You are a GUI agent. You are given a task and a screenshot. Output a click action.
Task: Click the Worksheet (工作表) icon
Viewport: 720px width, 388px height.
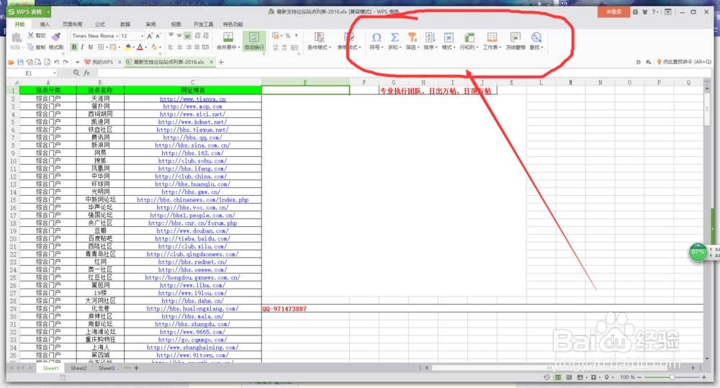pyautogui.click(x=492, y=37)
